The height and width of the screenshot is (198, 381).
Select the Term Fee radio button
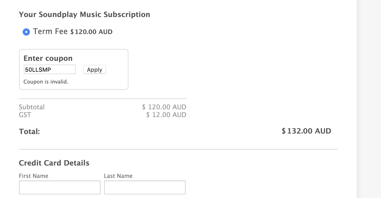tap(26, 32)
